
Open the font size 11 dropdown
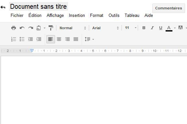tap(131, 28)
